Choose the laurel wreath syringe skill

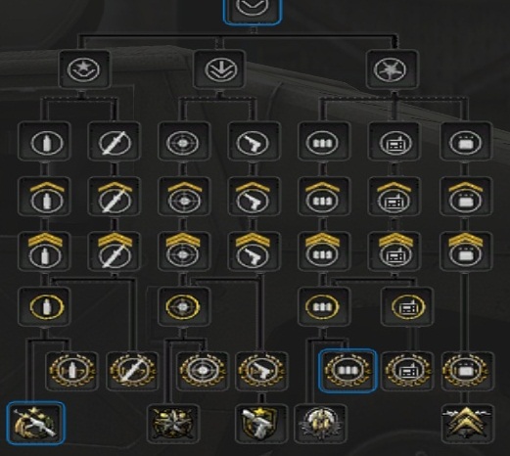tap(132, 371)
